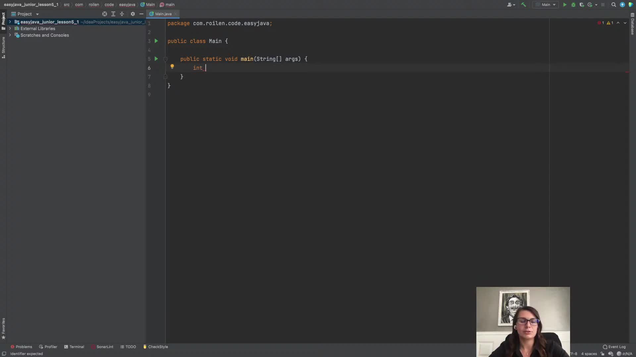
Task: Open the profiler options dropdown arrow
Action: [x=596, y=5]
